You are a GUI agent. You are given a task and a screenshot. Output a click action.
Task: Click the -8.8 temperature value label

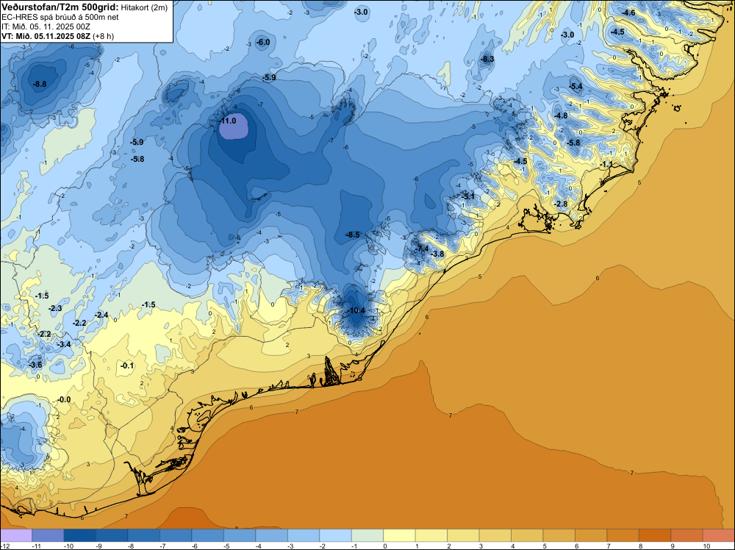40,85
